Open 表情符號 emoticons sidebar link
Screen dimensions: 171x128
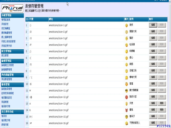point(5,125)
